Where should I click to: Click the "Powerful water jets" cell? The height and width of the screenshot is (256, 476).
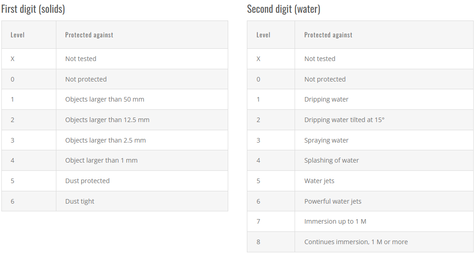click(x=384, y=201)
